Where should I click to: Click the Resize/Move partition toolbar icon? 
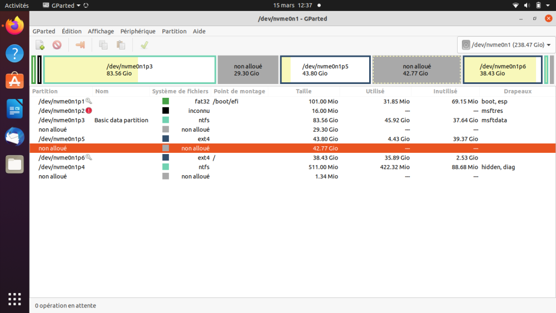click(x=80, y=45)
